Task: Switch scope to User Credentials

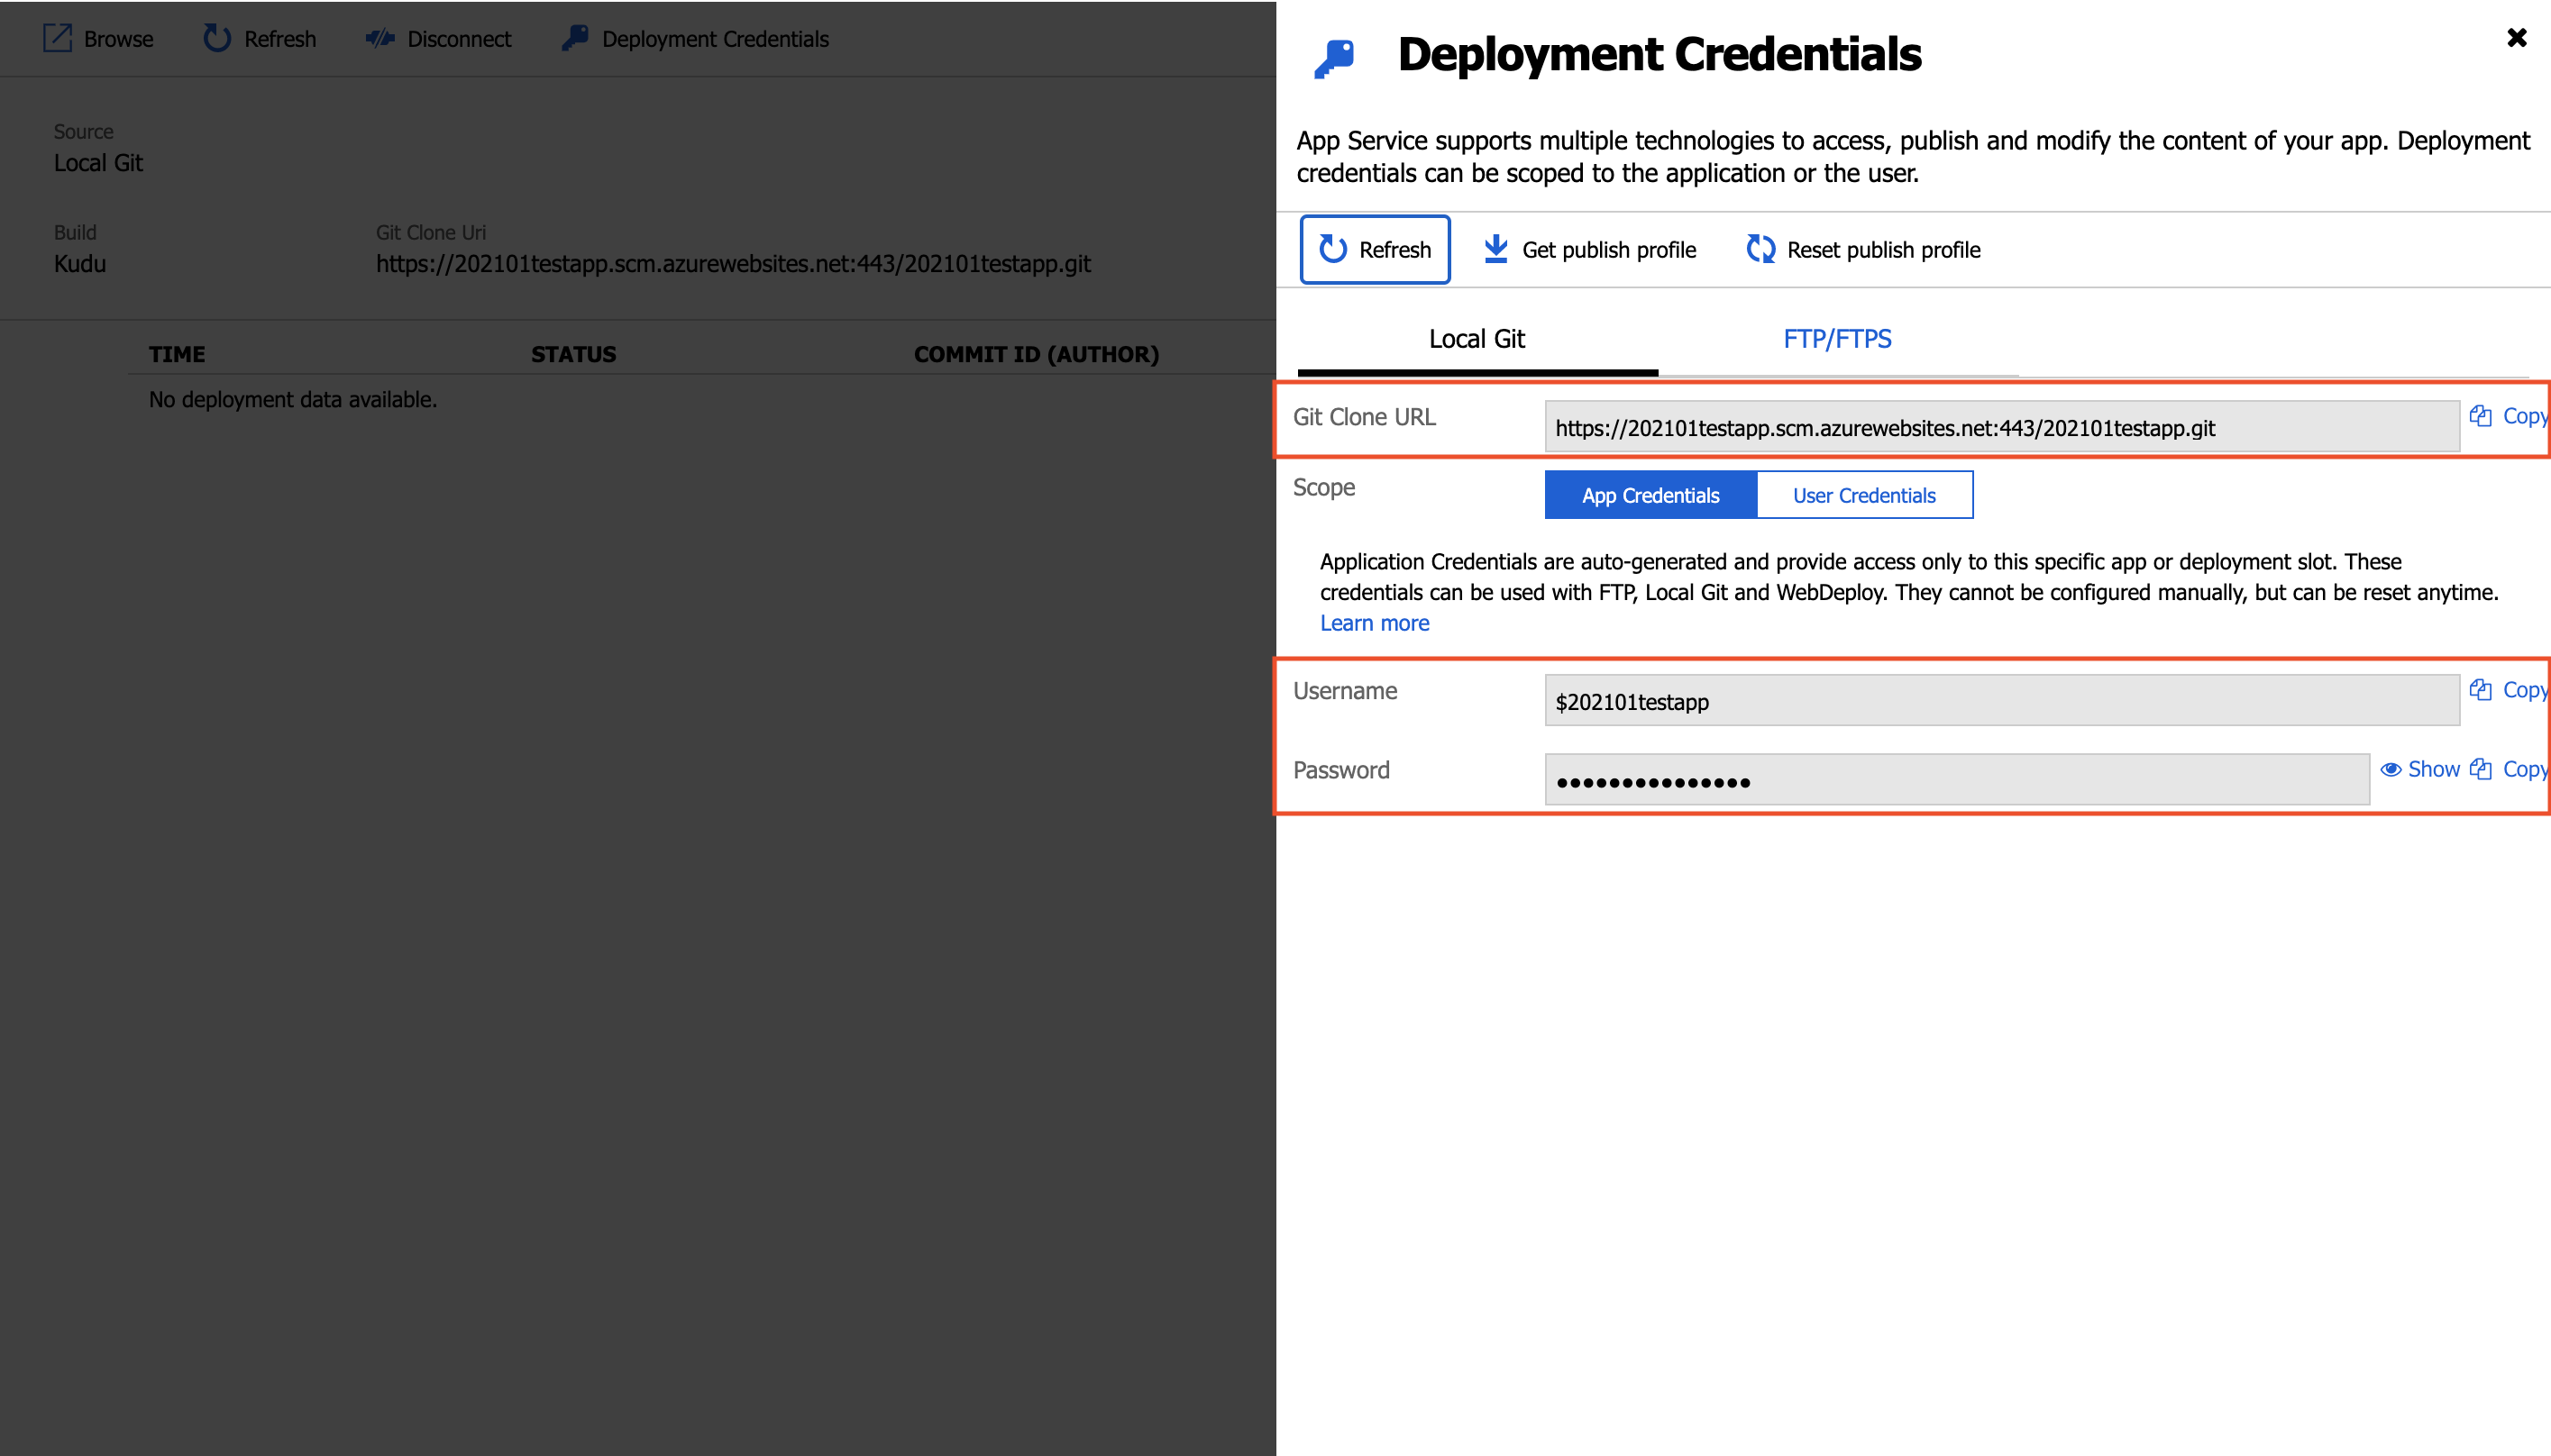Action: [1864, 495]
